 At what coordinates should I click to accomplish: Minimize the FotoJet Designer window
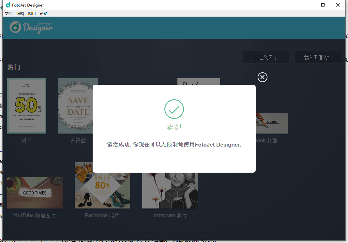point(308,5)
